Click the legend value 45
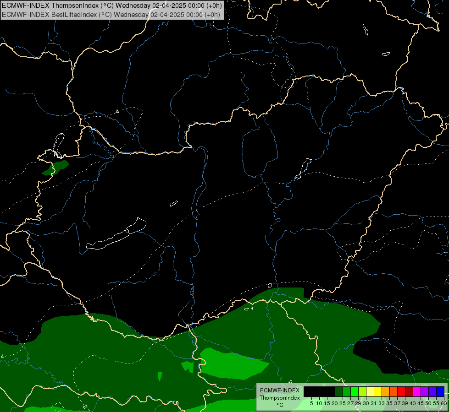This screenshot has width=449, height=412. (421, 403)
